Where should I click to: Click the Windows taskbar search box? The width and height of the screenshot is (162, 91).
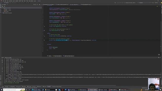coord(14,90)
